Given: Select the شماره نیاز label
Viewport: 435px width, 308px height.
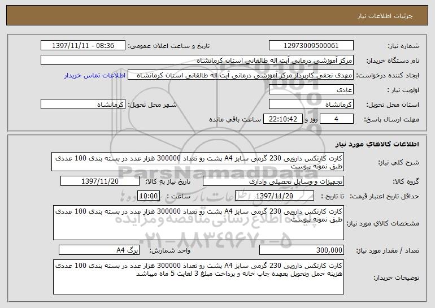Looking at the screenshot, I should tap(403, 46).
